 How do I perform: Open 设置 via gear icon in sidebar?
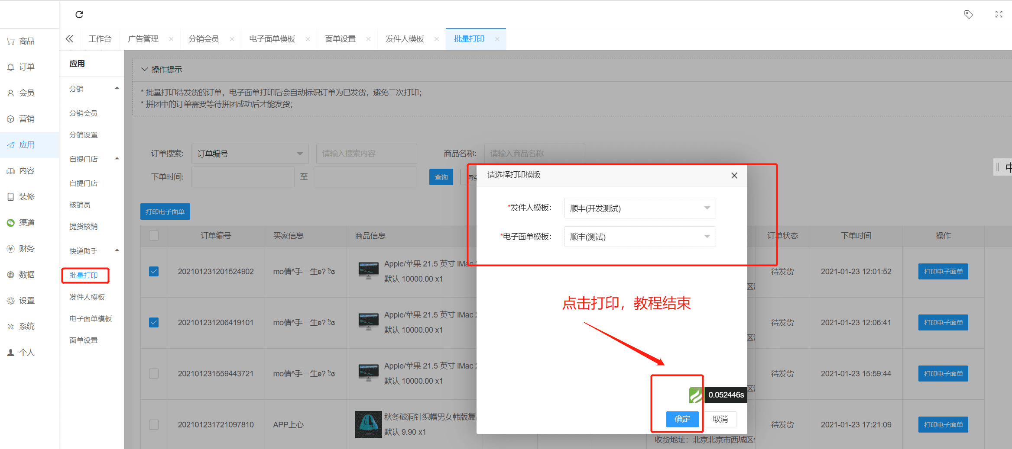coord(11,301)
